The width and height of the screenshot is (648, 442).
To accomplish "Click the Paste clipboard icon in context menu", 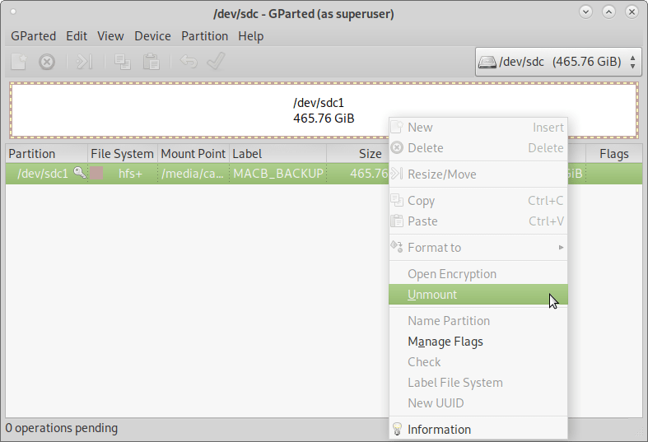I will point(397,221).
